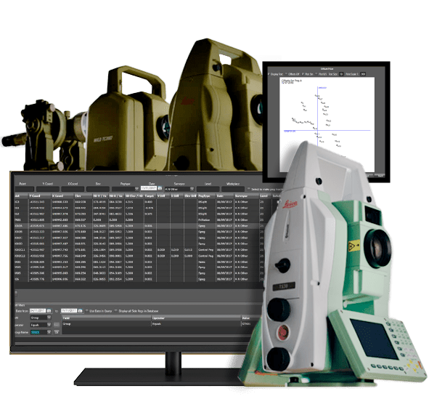Viewport: 429px width, 420px height.
Task: Open the Date from calendar picker icon
Action: click(x=49, y=311)
